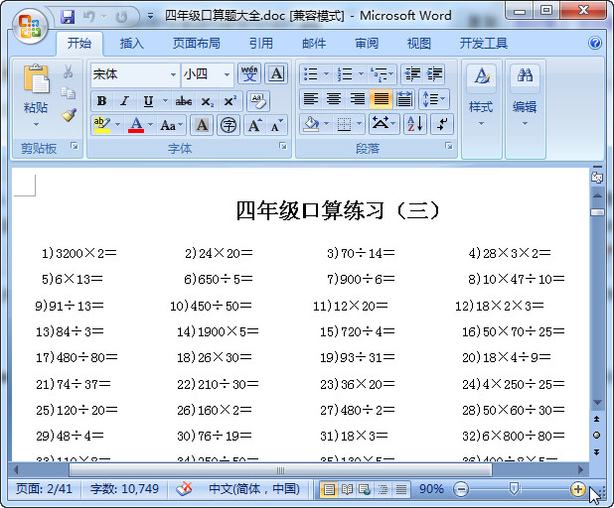
Task: Click the Sort A-Z icon
Action: (x=414, y=124)
